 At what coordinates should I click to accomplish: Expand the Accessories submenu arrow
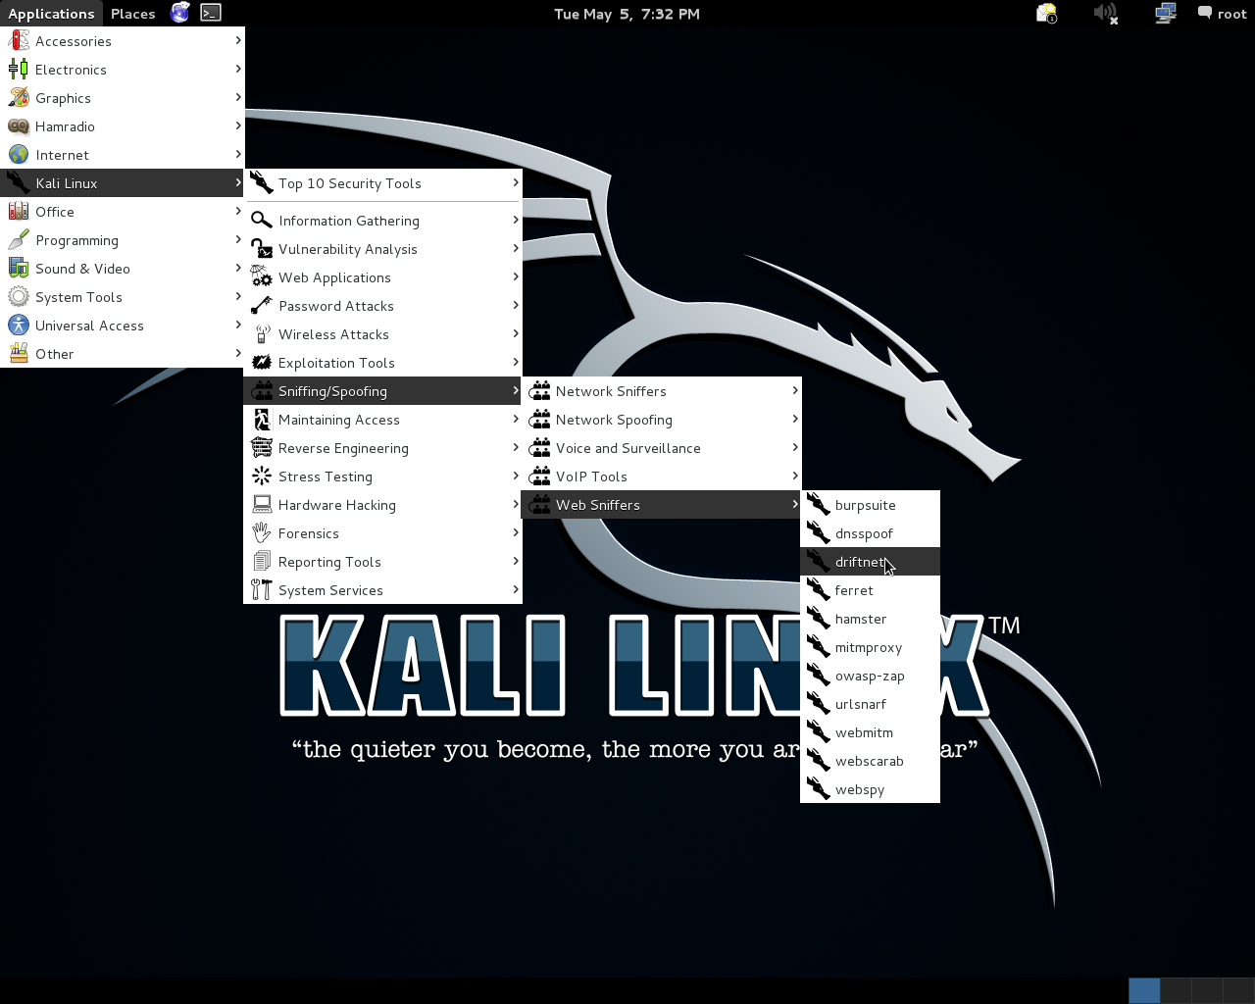238,40
